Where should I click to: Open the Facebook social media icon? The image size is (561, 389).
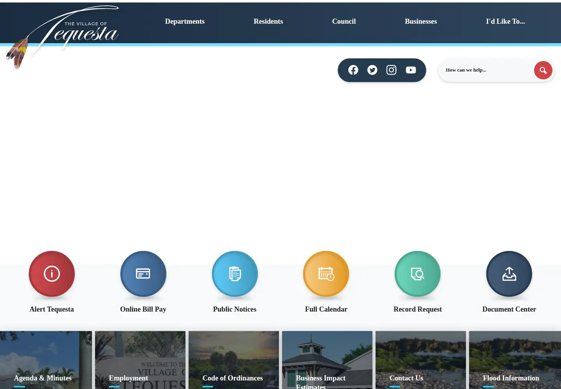point(353,70)
